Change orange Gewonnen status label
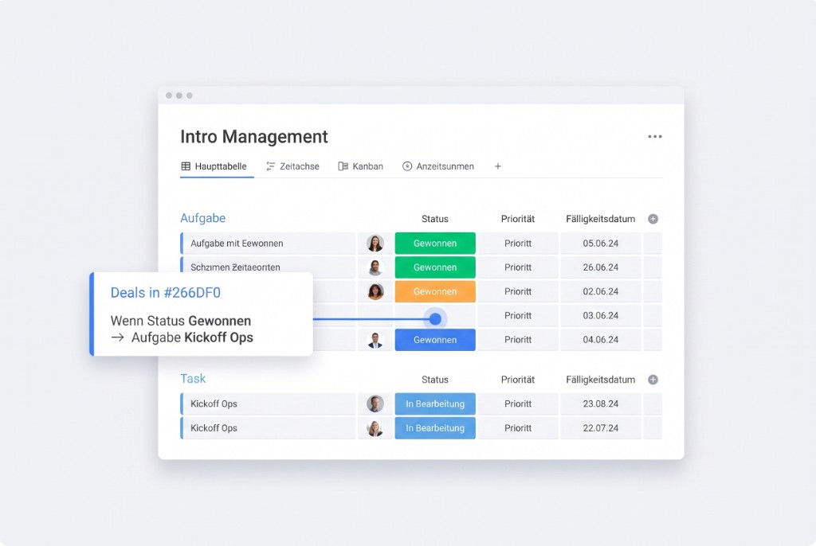 (x=435, y=291)
